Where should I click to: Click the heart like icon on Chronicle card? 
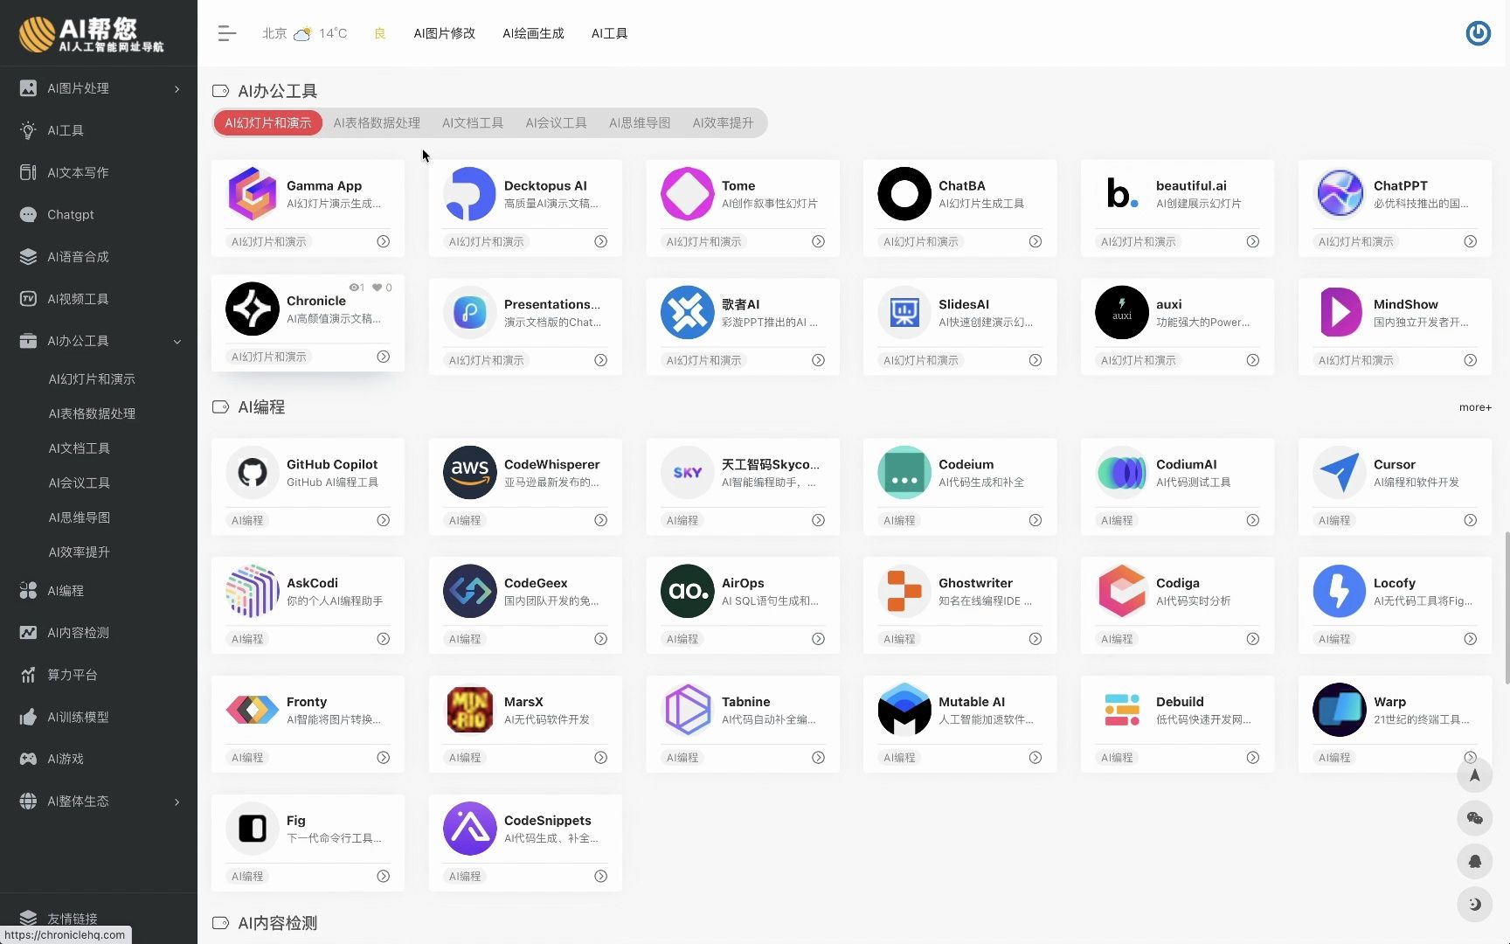pos(377,288)
